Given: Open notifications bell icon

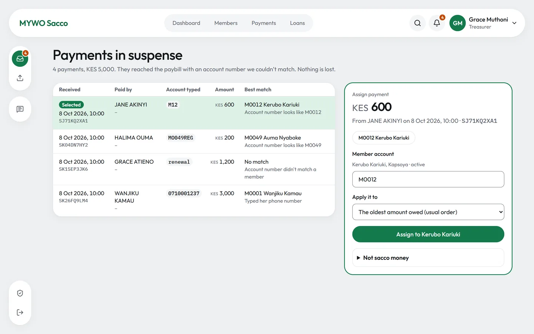Looking at the screenshot, I should tap(437, 23).
